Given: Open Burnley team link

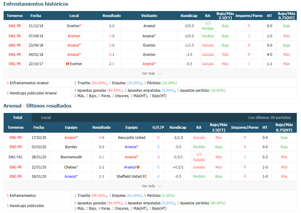Looking at the screenshot, I should pos(71,147).
